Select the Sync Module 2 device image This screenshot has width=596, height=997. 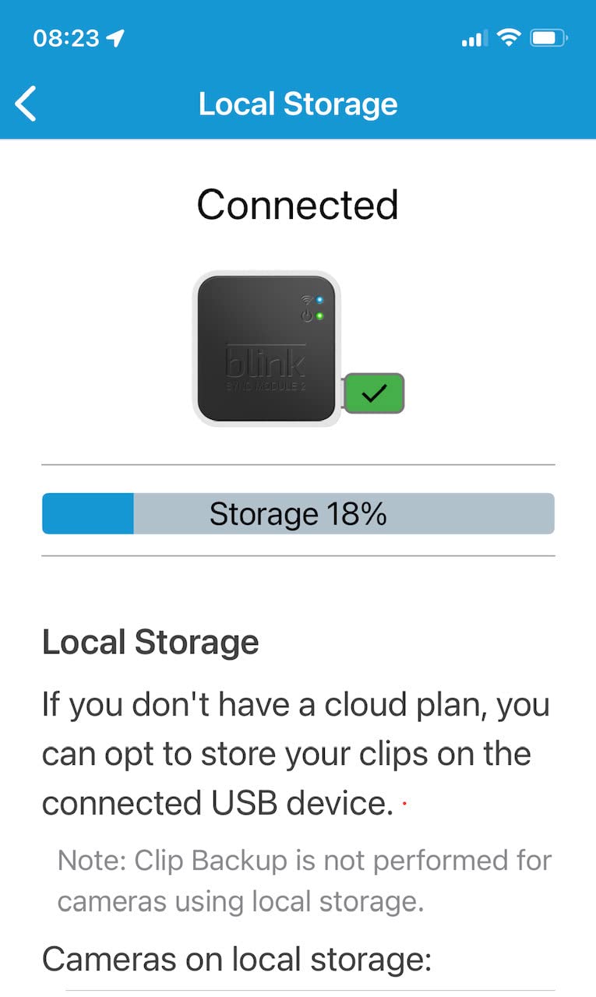(x=267, y=347)
